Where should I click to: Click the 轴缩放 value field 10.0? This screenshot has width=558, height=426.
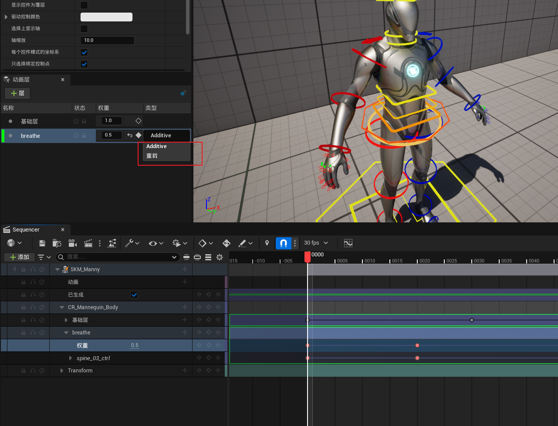(107, 41)
